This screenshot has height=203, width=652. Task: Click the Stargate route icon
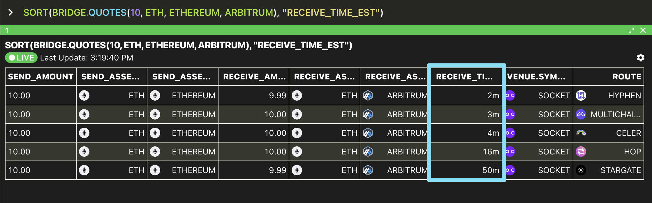click(581, 170)
